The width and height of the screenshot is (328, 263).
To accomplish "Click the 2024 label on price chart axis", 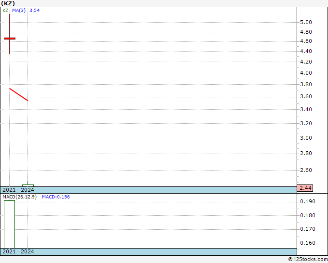I will (27, 190).
